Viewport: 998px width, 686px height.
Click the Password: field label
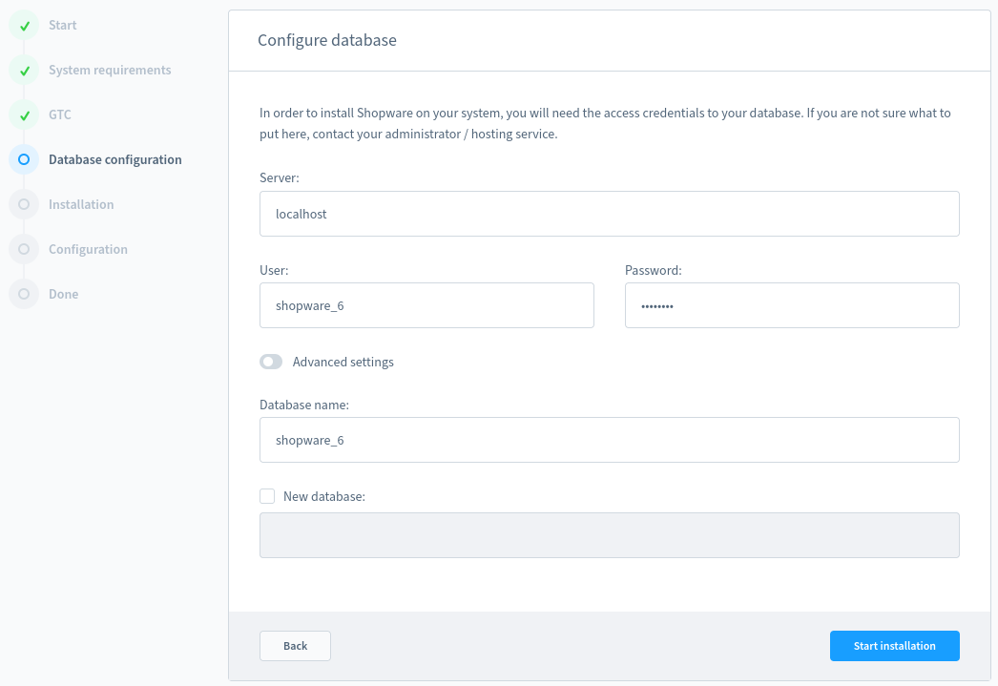point(653,270)
